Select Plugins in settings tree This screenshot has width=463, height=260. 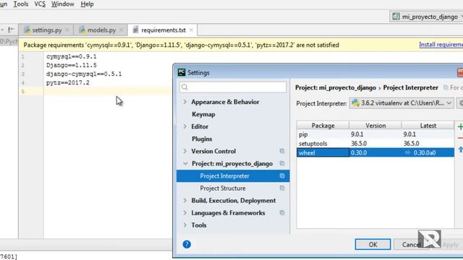(202, 139)
